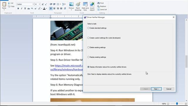Image resolution: width=188 pixels, height=106 pixels.
Task: Toggle underline formatting
Action: click(x=25, y=9)
